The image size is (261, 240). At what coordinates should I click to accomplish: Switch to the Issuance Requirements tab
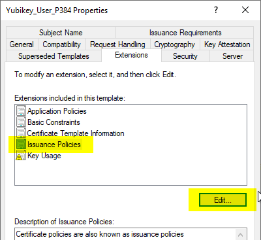[185, 33]
